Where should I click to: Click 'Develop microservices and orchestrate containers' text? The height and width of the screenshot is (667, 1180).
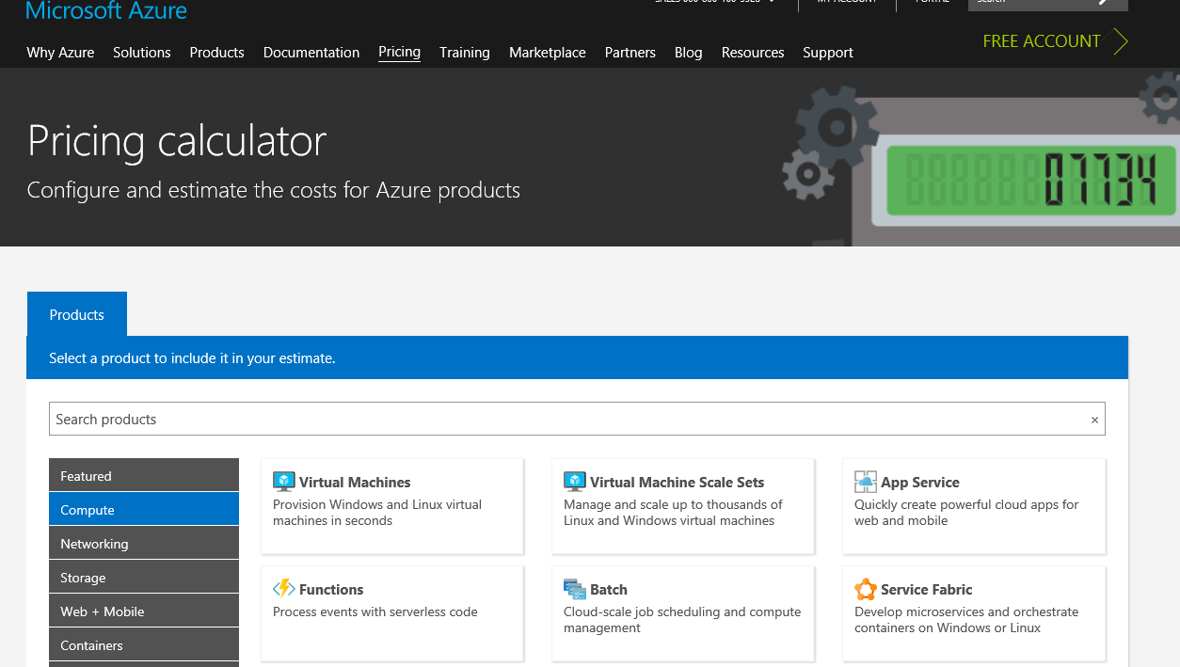pyautogui.click(x=966, y=620)
